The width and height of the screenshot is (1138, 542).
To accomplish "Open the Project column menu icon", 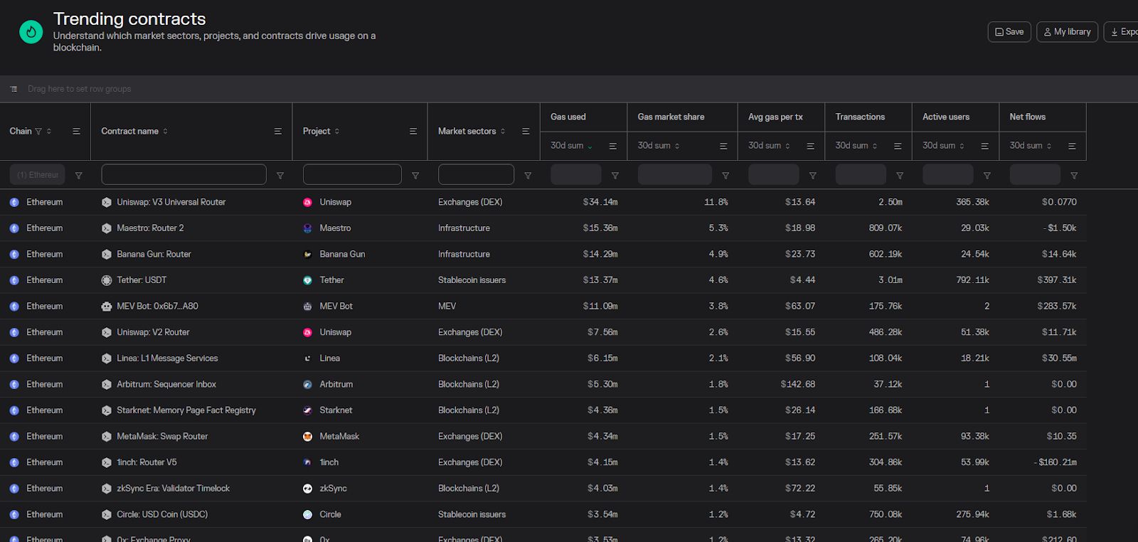I will 413,132.
